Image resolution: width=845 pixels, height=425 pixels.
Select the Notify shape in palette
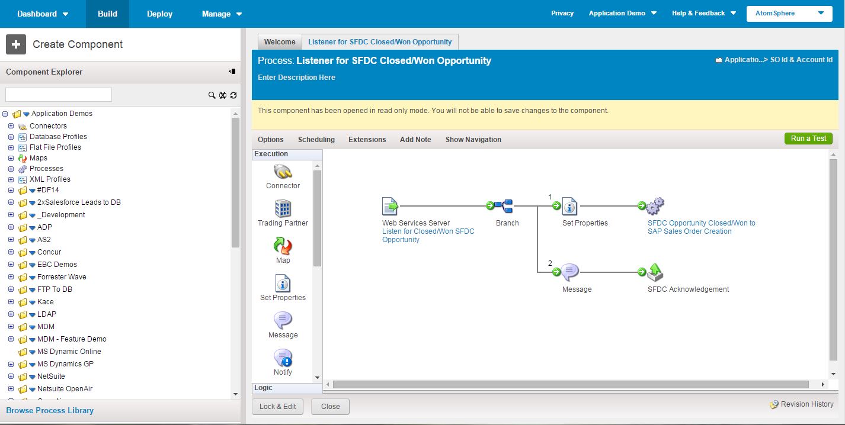(283, 363)
